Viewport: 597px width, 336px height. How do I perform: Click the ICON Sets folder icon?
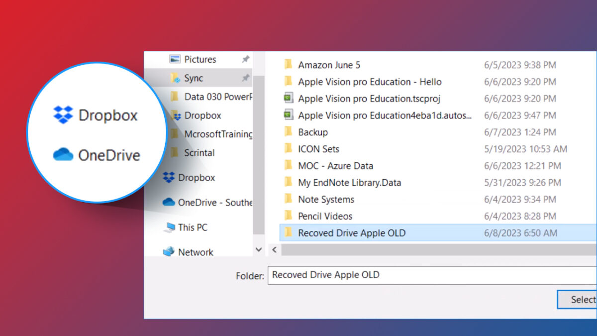[288, 149]
